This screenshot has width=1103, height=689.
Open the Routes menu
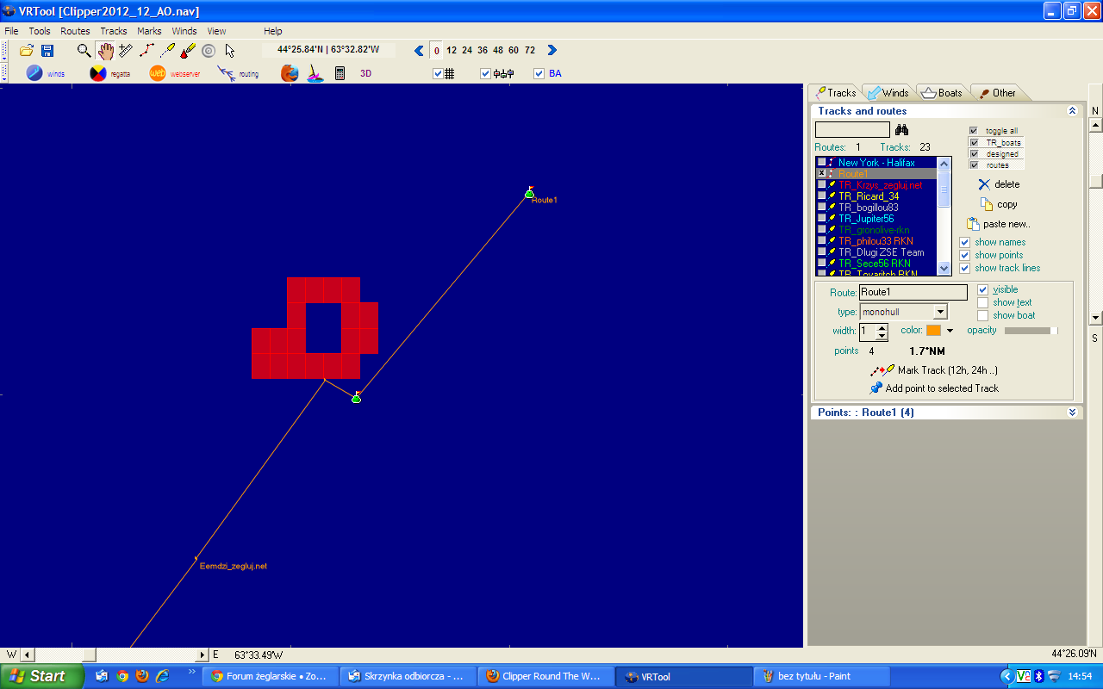coord(75,31)
